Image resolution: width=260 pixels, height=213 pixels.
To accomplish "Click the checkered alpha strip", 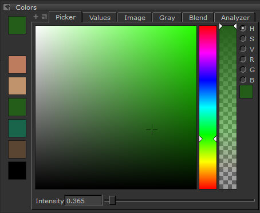I will [228, 108].
